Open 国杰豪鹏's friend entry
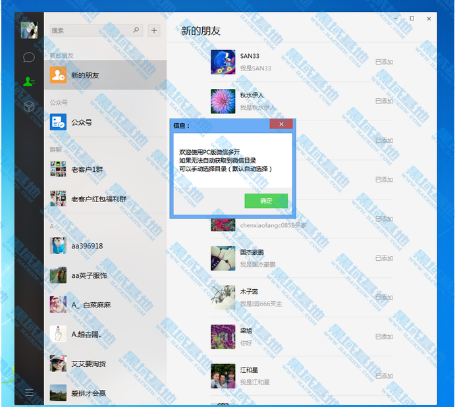 click(x=302, y=258)
